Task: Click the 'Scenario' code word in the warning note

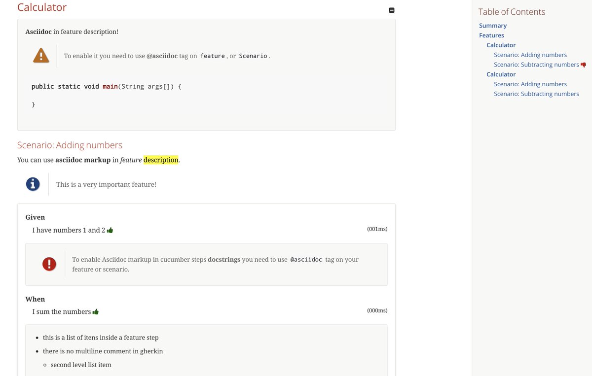Action: click(253, 56)
